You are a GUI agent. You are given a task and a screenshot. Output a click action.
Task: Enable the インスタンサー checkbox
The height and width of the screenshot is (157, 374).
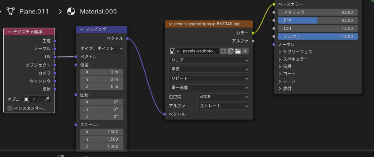[10, 108]
